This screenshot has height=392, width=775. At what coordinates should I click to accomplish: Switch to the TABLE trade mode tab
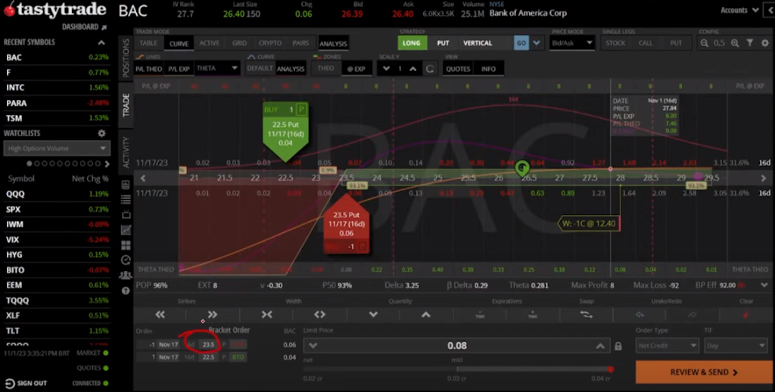click(148, 43)
